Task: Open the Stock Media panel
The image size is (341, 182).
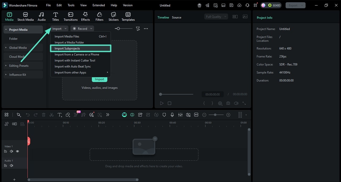Action: point(25,16)
